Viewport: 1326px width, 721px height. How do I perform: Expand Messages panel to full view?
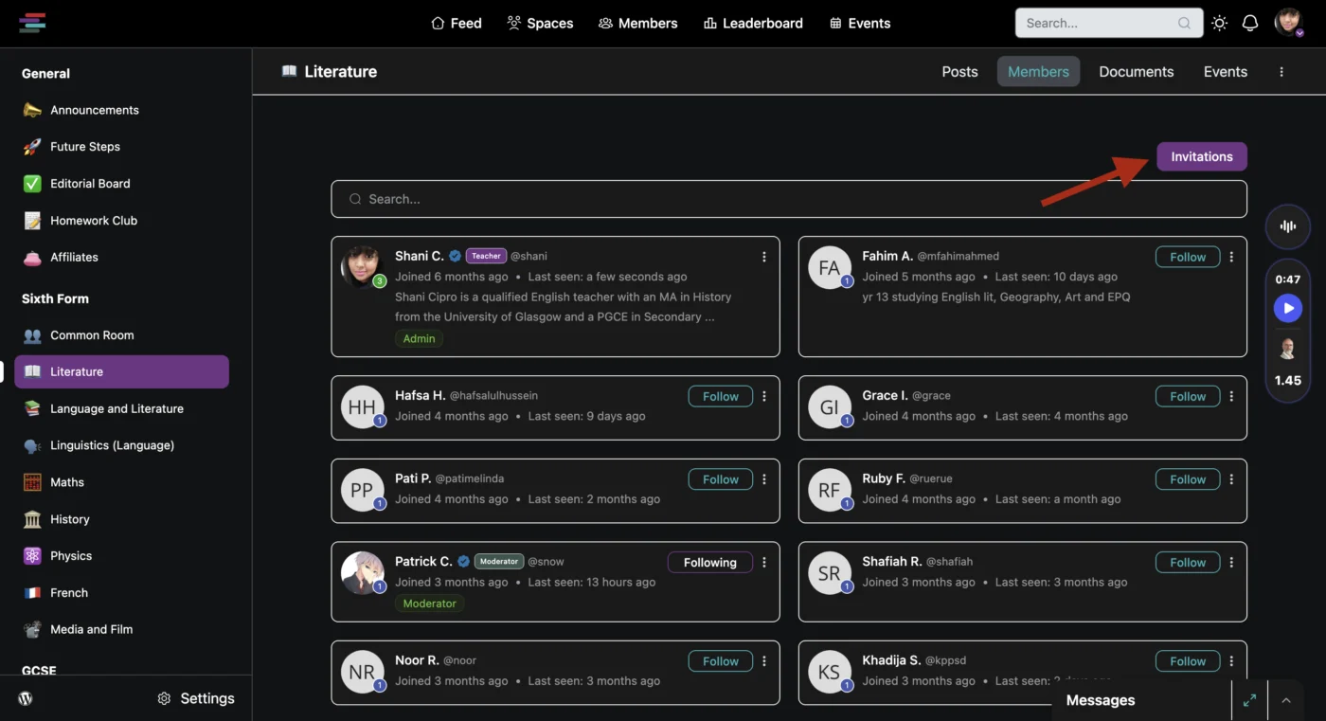pos(1249,700)
